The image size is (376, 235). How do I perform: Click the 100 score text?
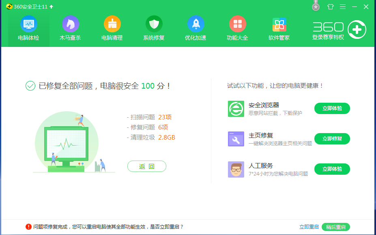tap(148, 86)
